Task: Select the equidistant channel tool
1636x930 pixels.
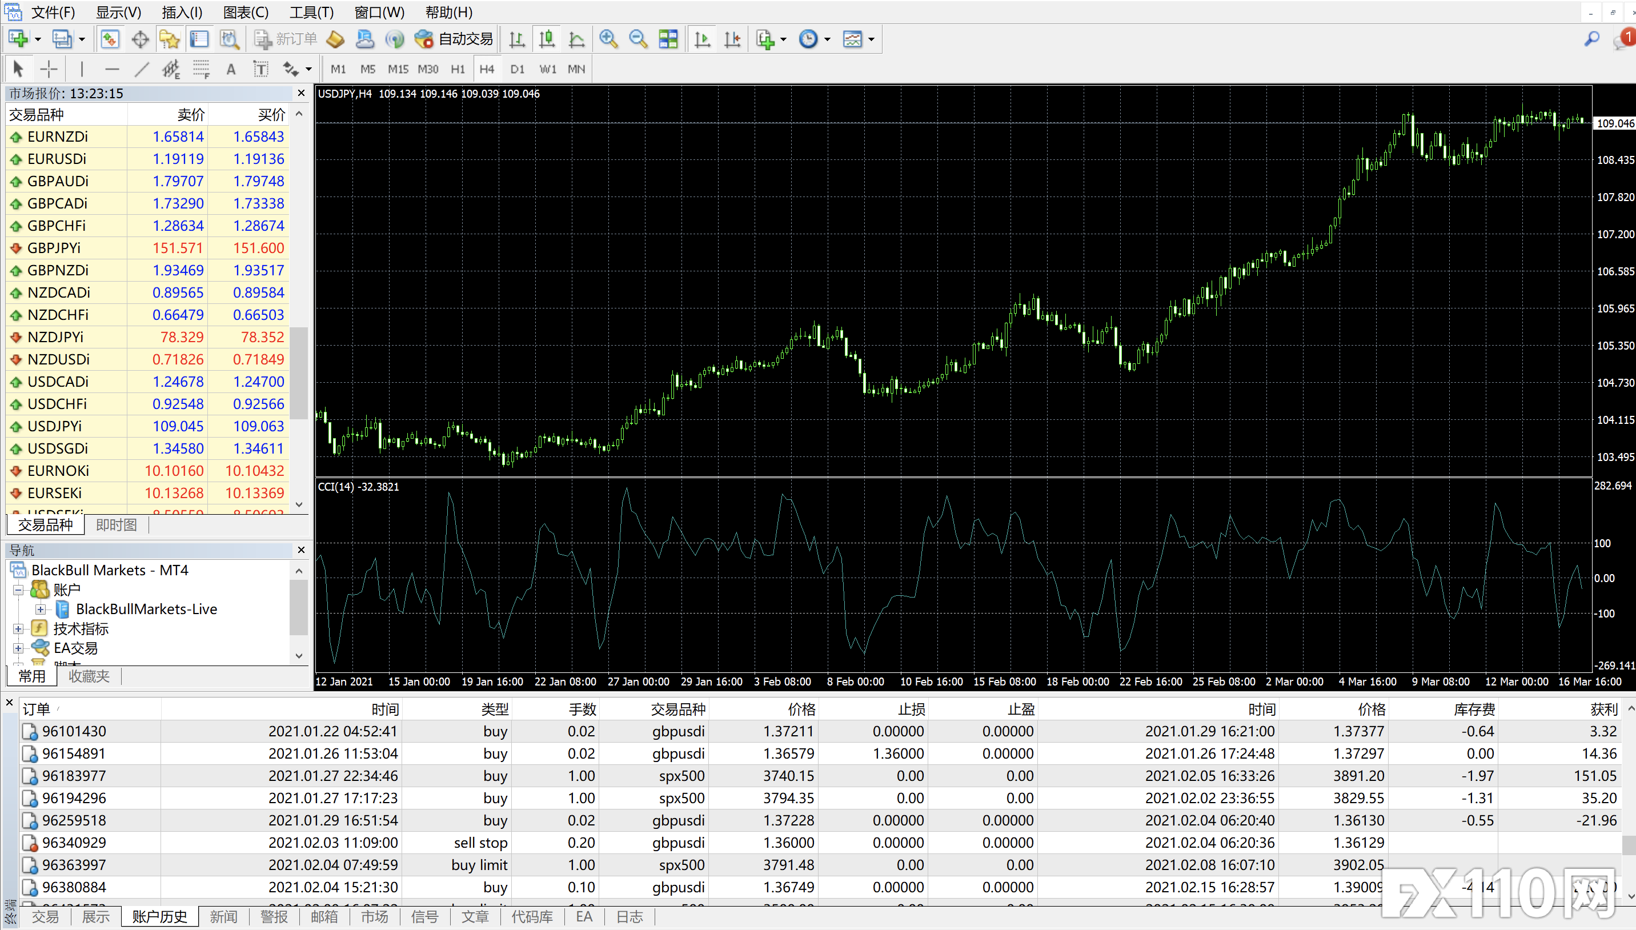Action: click(171, 69)
